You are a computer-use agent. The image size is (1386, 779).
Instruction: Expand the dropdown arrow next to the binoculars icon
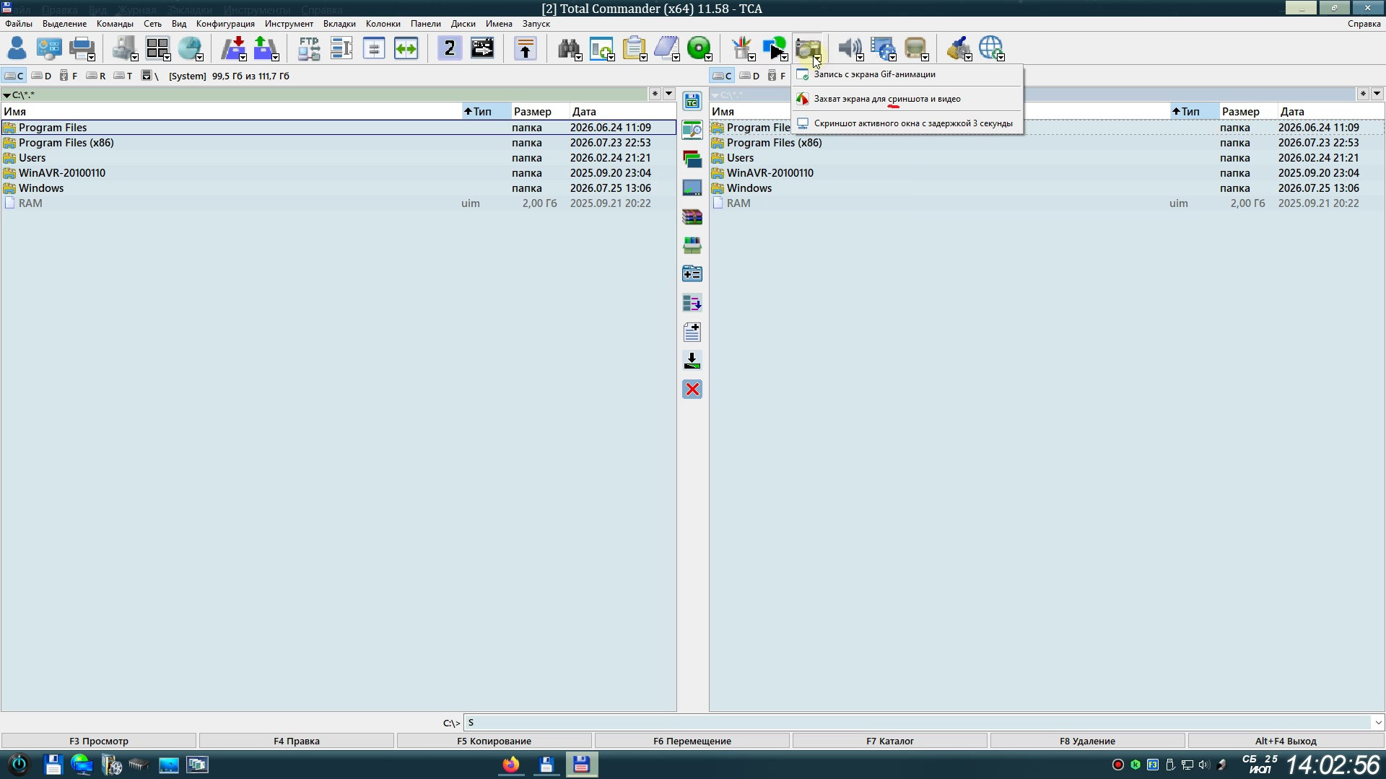(579, 58)
